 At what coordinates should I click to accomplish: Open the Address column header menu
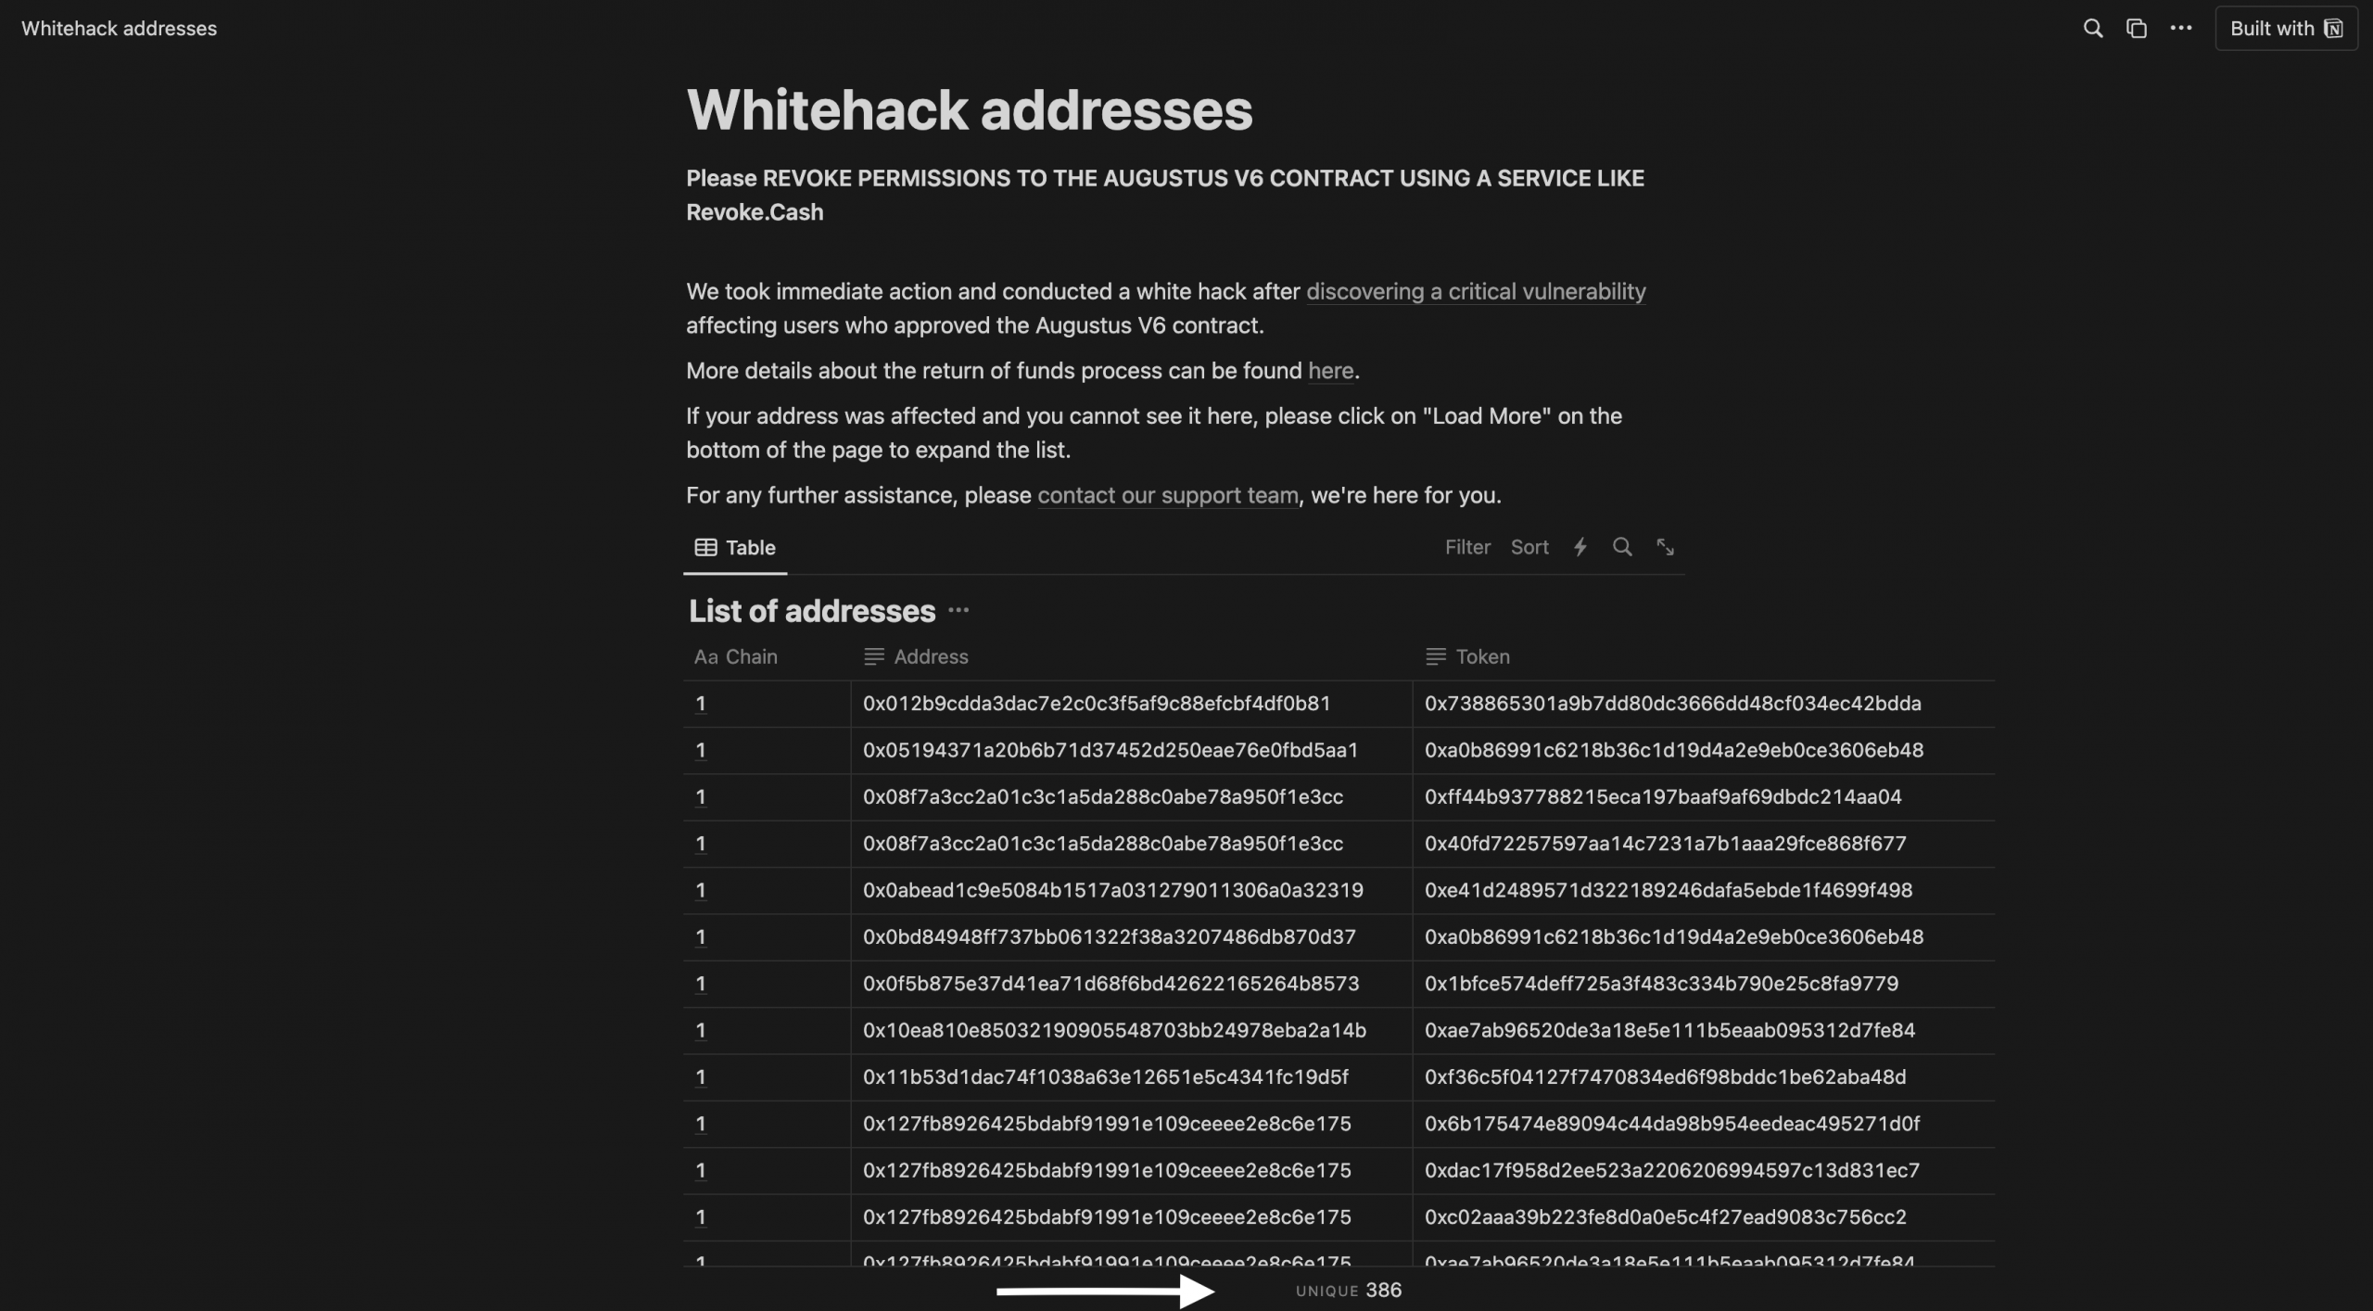click(x=1131, y=656)
